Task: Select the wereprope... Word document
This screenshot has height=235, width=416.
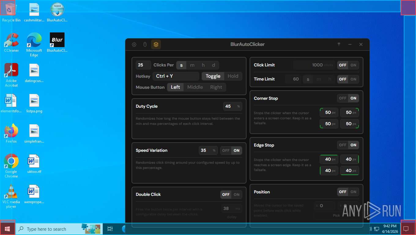Action: tap(34, 194)
